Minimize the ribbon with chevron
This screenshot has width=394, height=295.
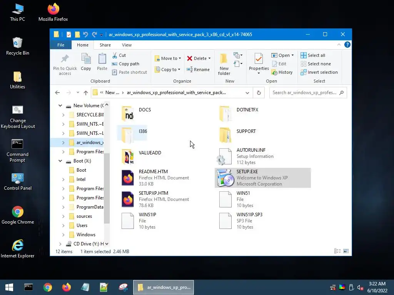(x=339, y=45)
